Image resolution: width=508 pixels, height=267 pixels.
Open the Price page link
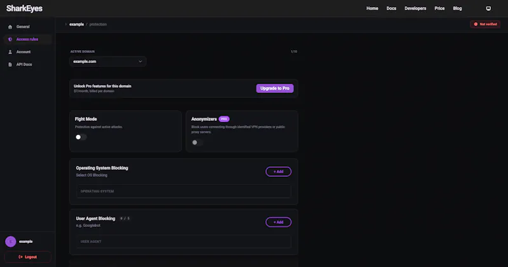tap(439, 8)
